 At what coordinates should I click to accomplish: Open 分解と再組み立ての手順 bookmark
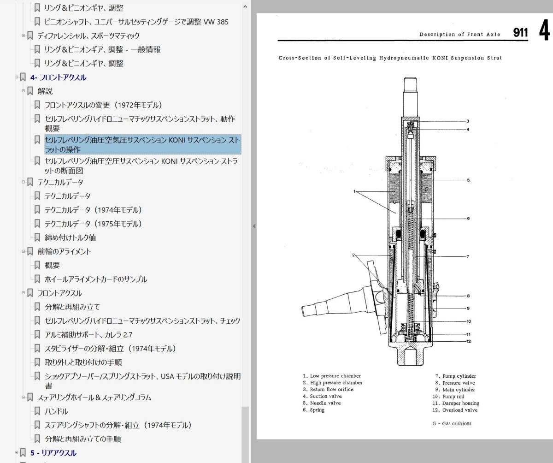pyautogui.click(x=83, y=439)
